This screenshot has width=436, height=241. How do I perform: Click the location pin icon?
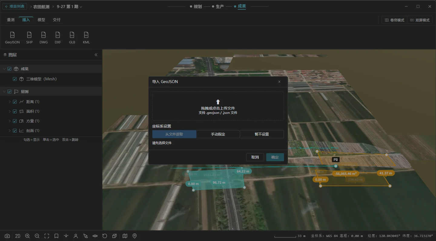[x=135, y=236]
